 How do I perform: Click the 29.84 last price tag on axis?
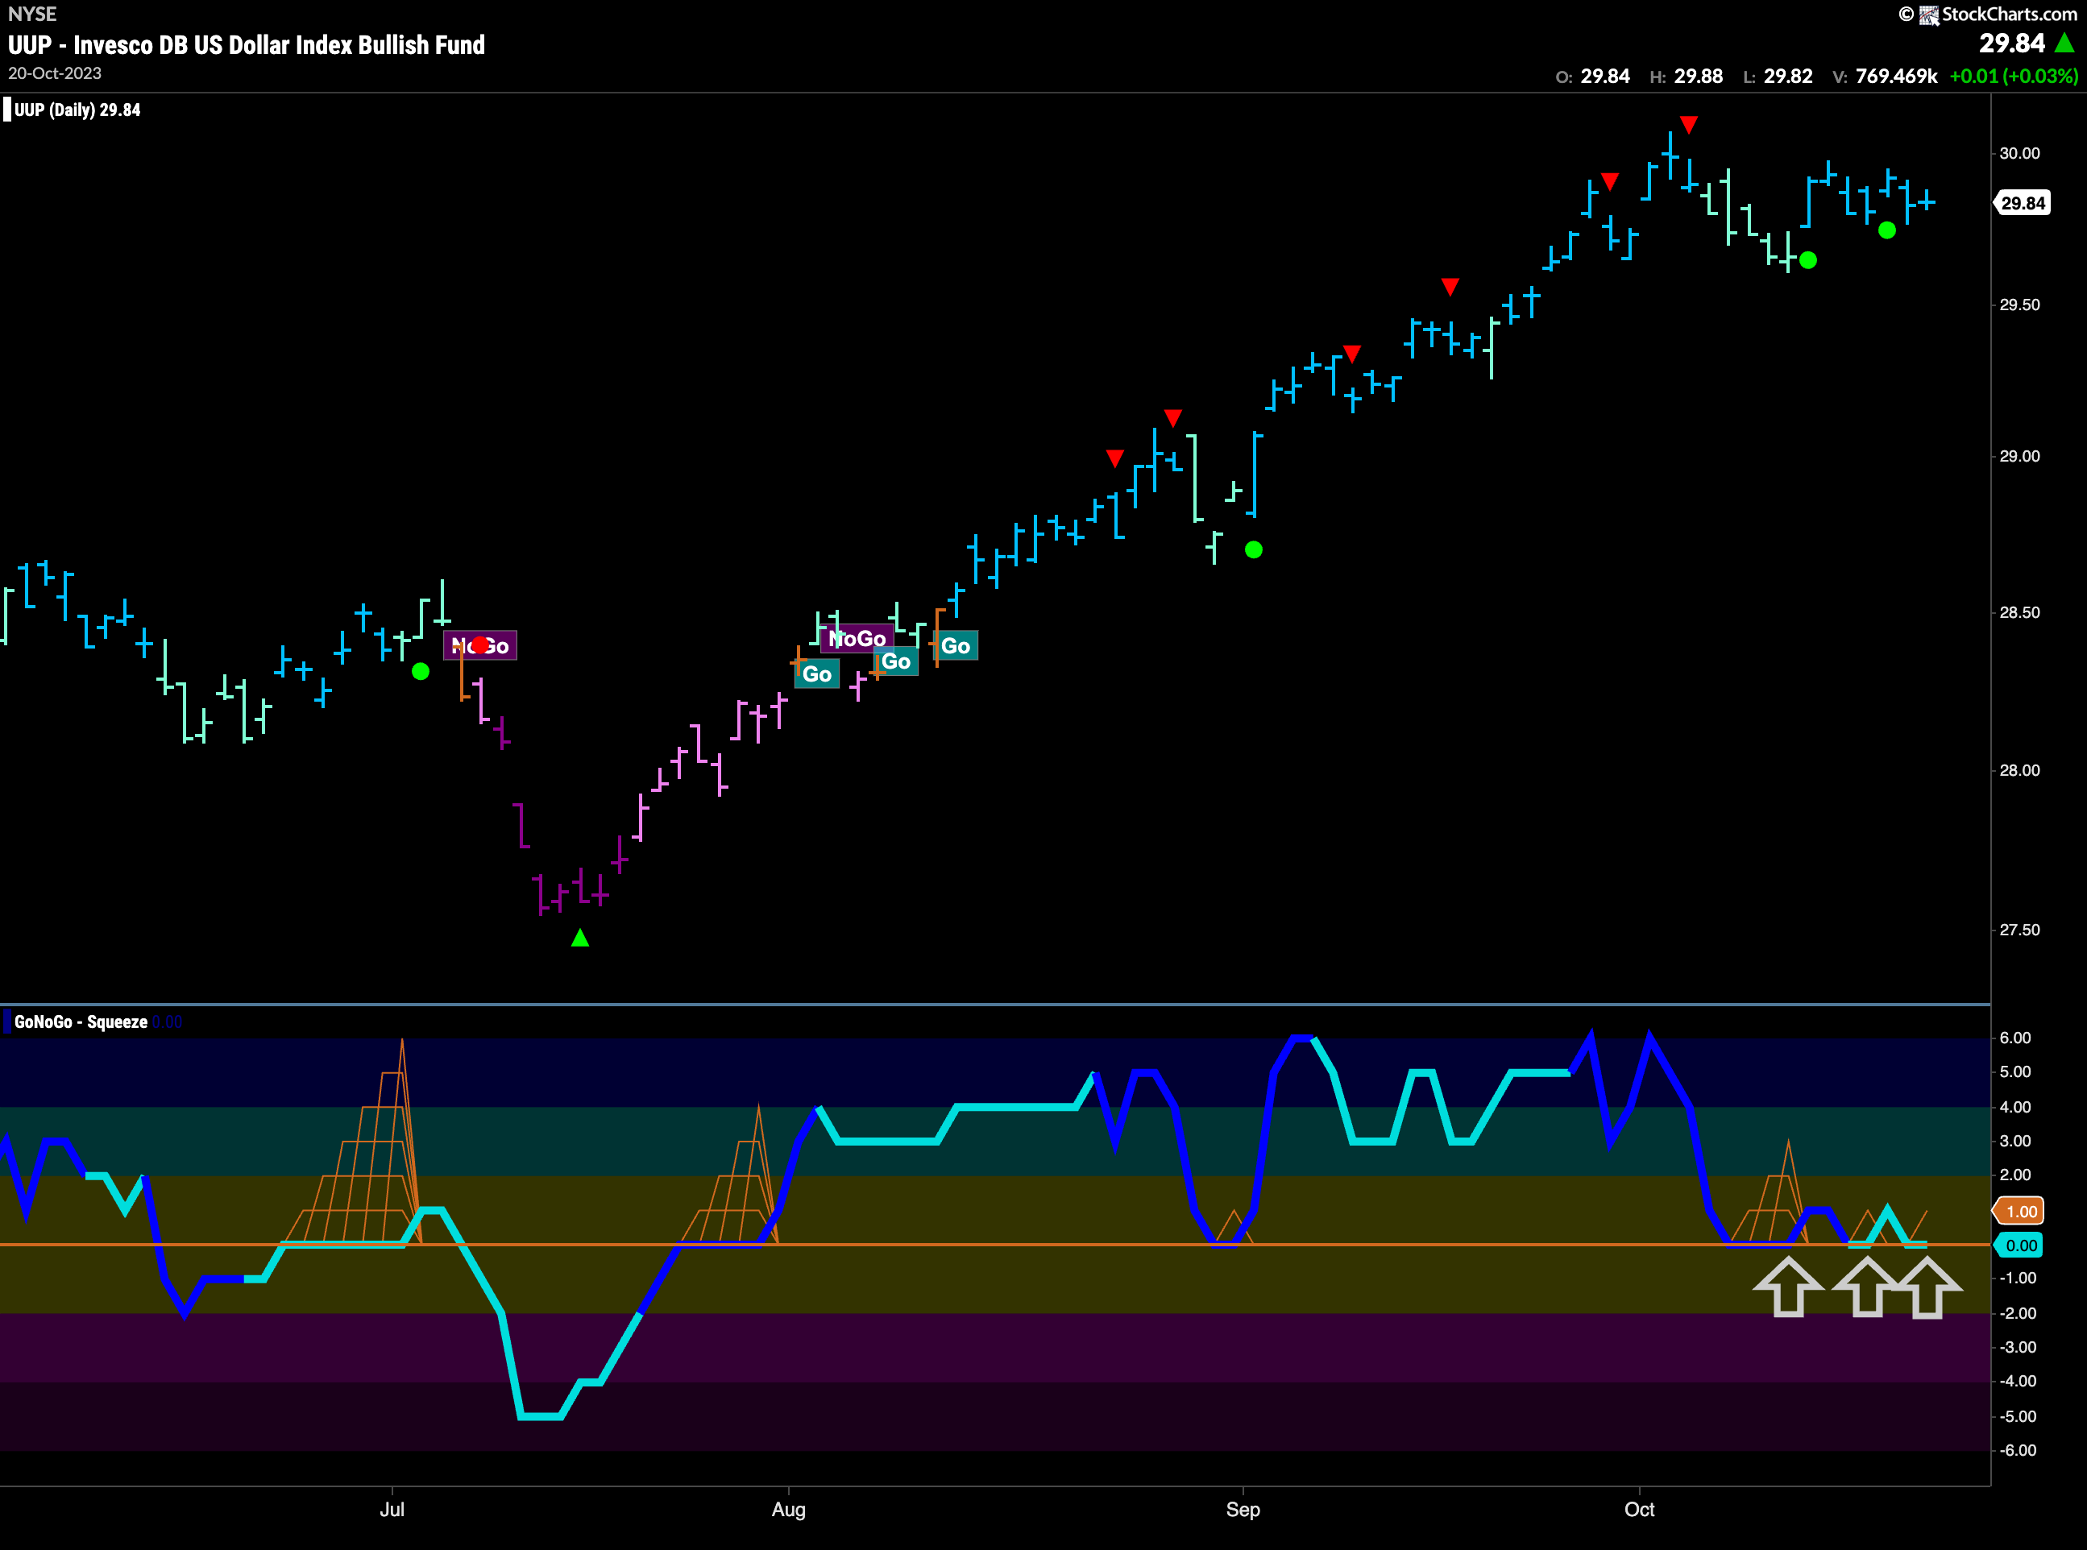pos(2023,204)
